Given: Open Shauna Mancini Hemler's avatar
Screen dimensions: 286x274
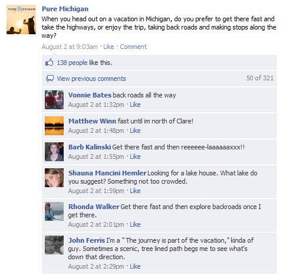Looking at the screenshot, I should tap(54, 178).
